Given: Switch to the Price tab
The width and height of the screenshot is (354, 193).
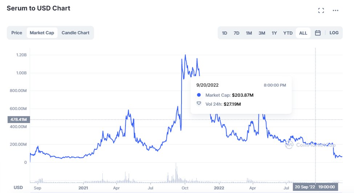Looking at the screenshot, I should pos(17,33).
